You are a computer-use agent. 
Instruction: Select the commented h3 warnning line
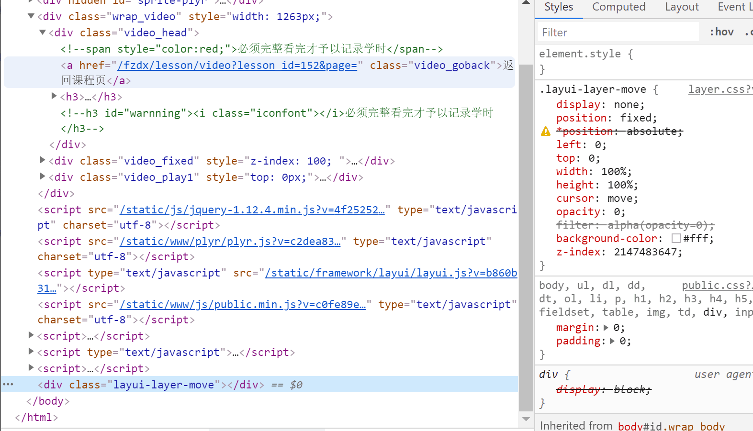pyautogui.click(x=277, y=121)
